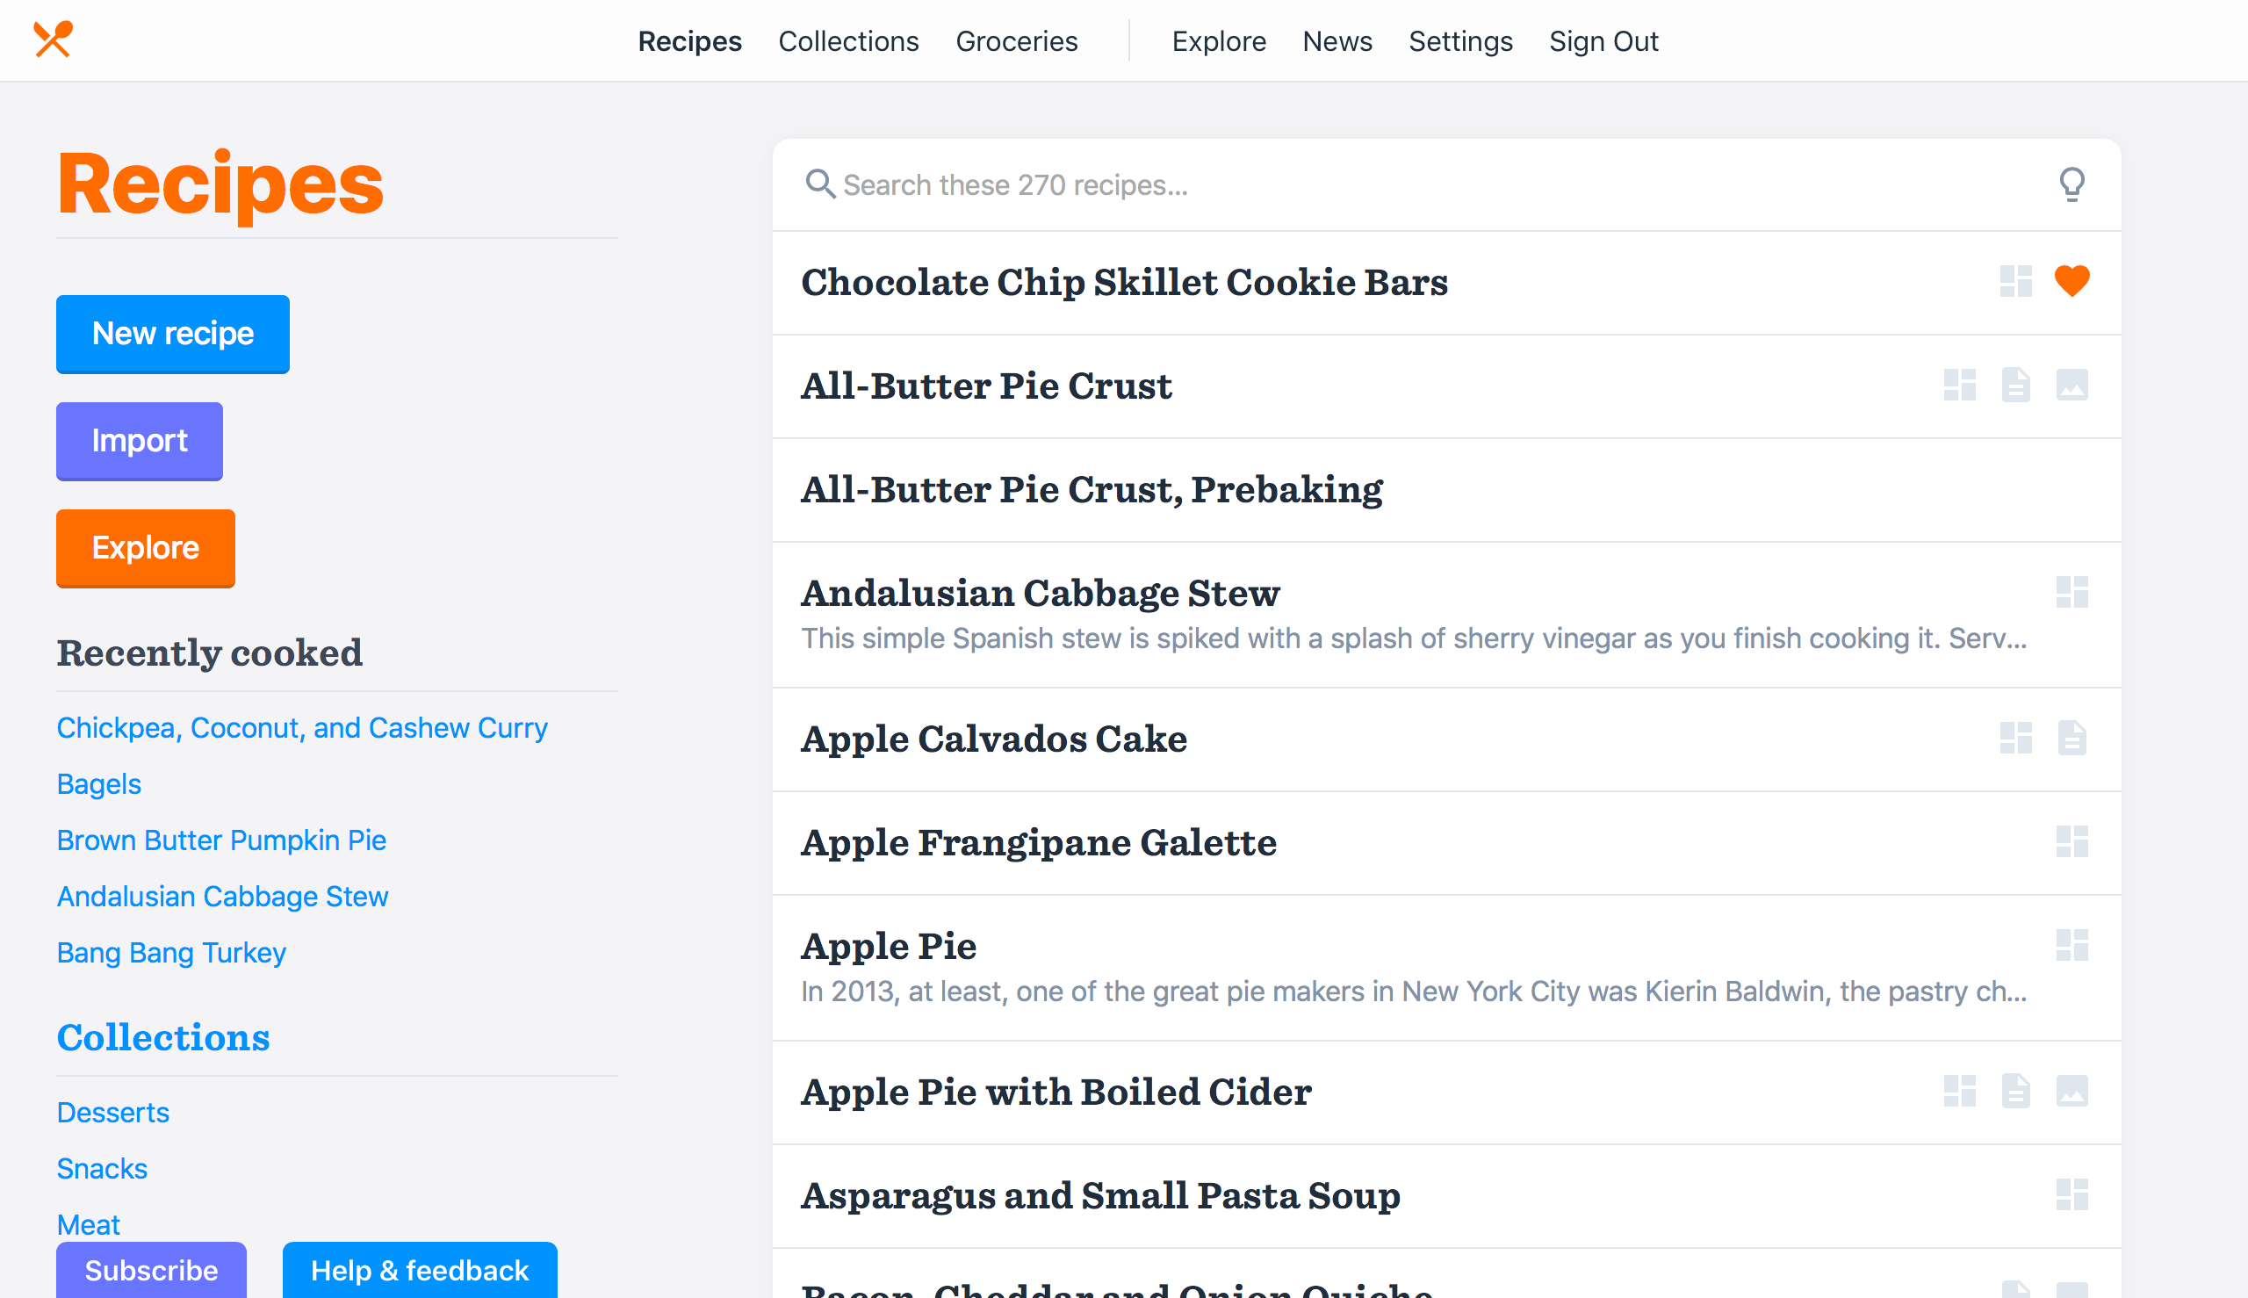Select the Collections tab in the navigation

[x=848, y=42]
